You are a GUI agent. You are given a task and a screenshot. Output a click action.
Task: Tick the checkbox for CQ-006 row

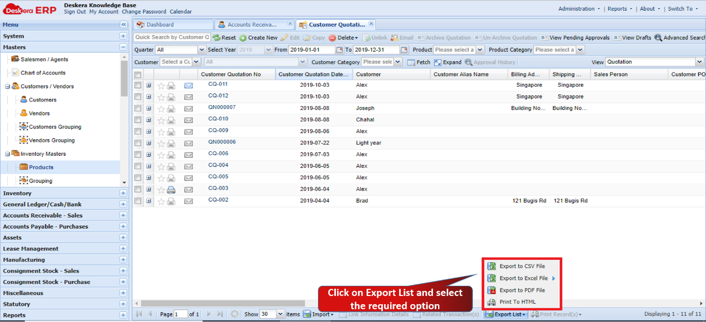click(138, 155)
